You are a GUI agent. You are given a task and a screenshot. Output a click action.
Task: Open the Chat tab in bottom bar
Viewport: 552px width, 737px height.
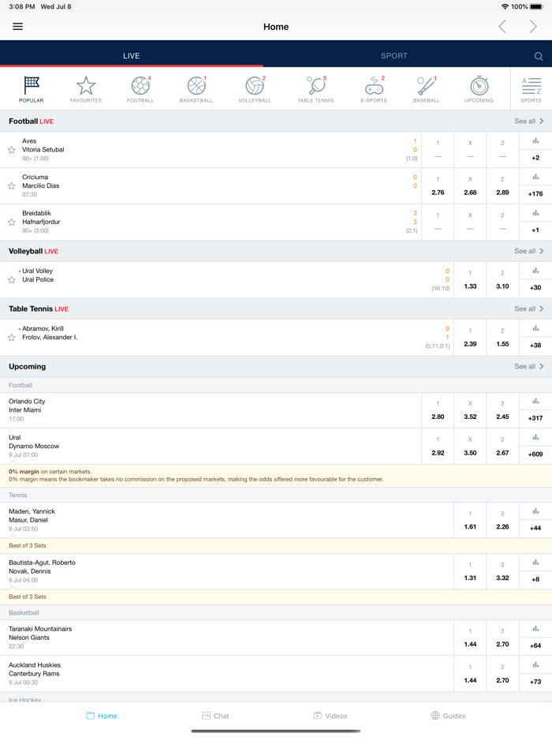[x=215, y=716]
